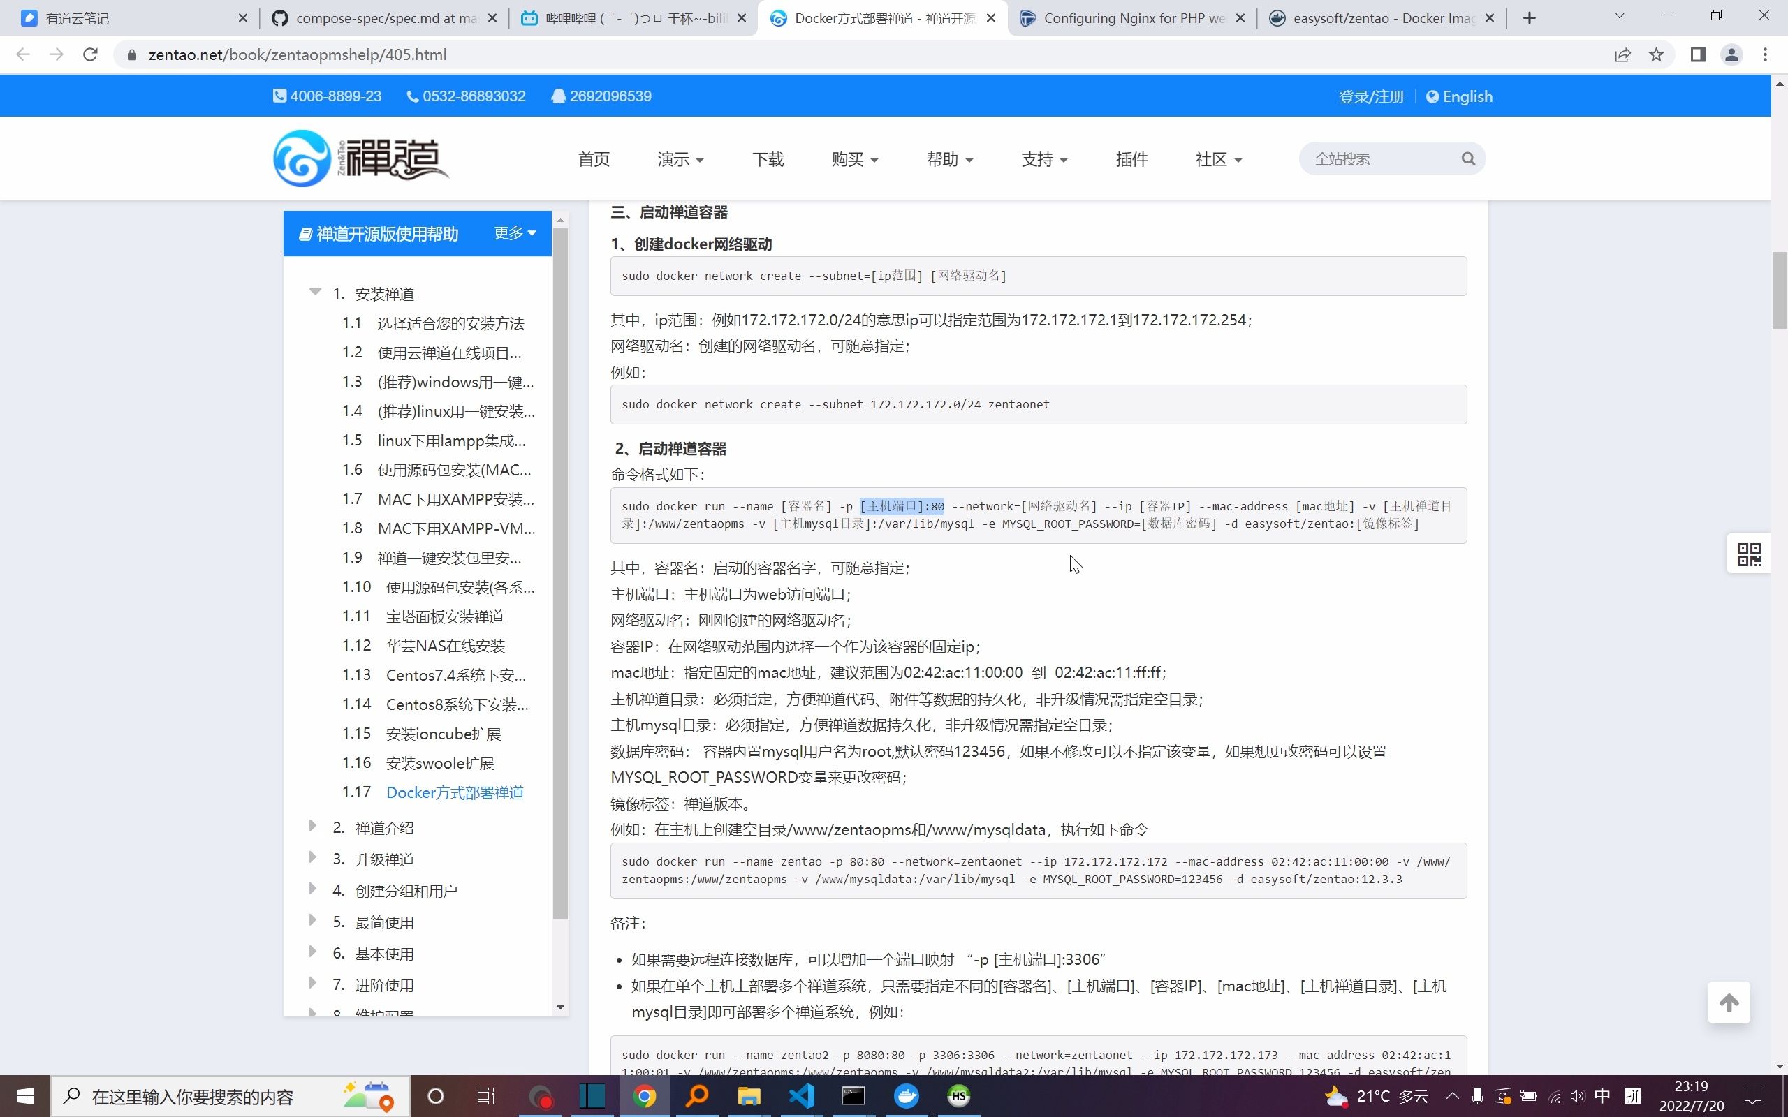Show hidden system tray icons
Screen dimensions: 1788x1117
[x=1453, y=1096]
